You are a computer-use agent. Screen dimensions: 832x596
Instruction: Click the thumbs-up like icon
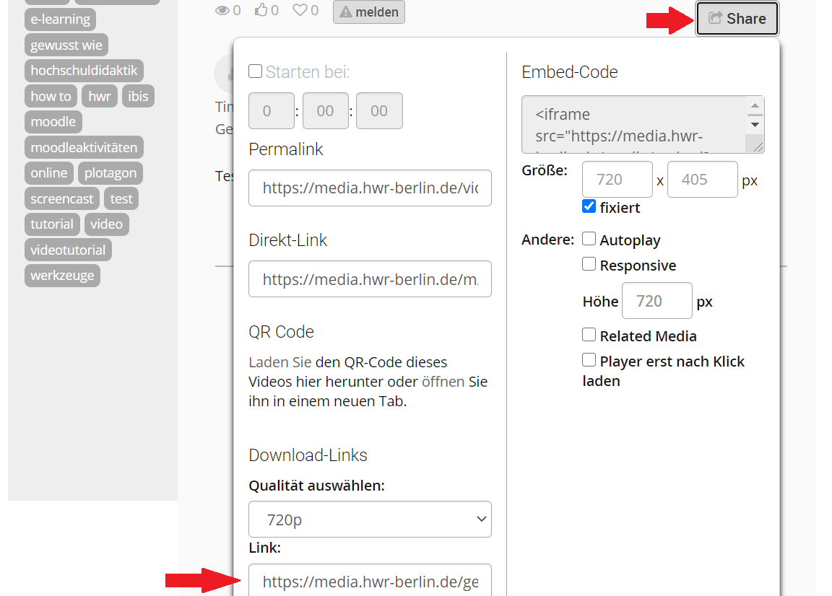[260, 9]
